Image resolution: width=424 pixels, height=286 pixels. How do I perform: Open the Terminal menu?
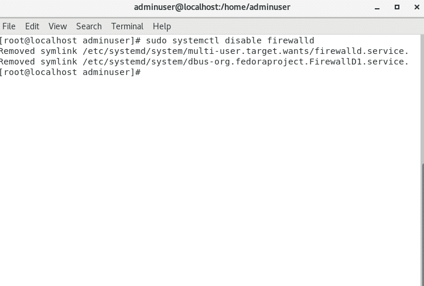(x=127, y=26)
